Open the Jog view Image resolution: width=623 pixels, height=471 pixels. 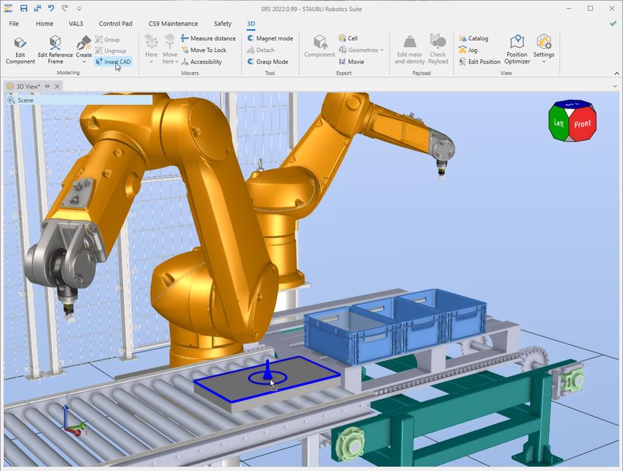click(468, 50)
